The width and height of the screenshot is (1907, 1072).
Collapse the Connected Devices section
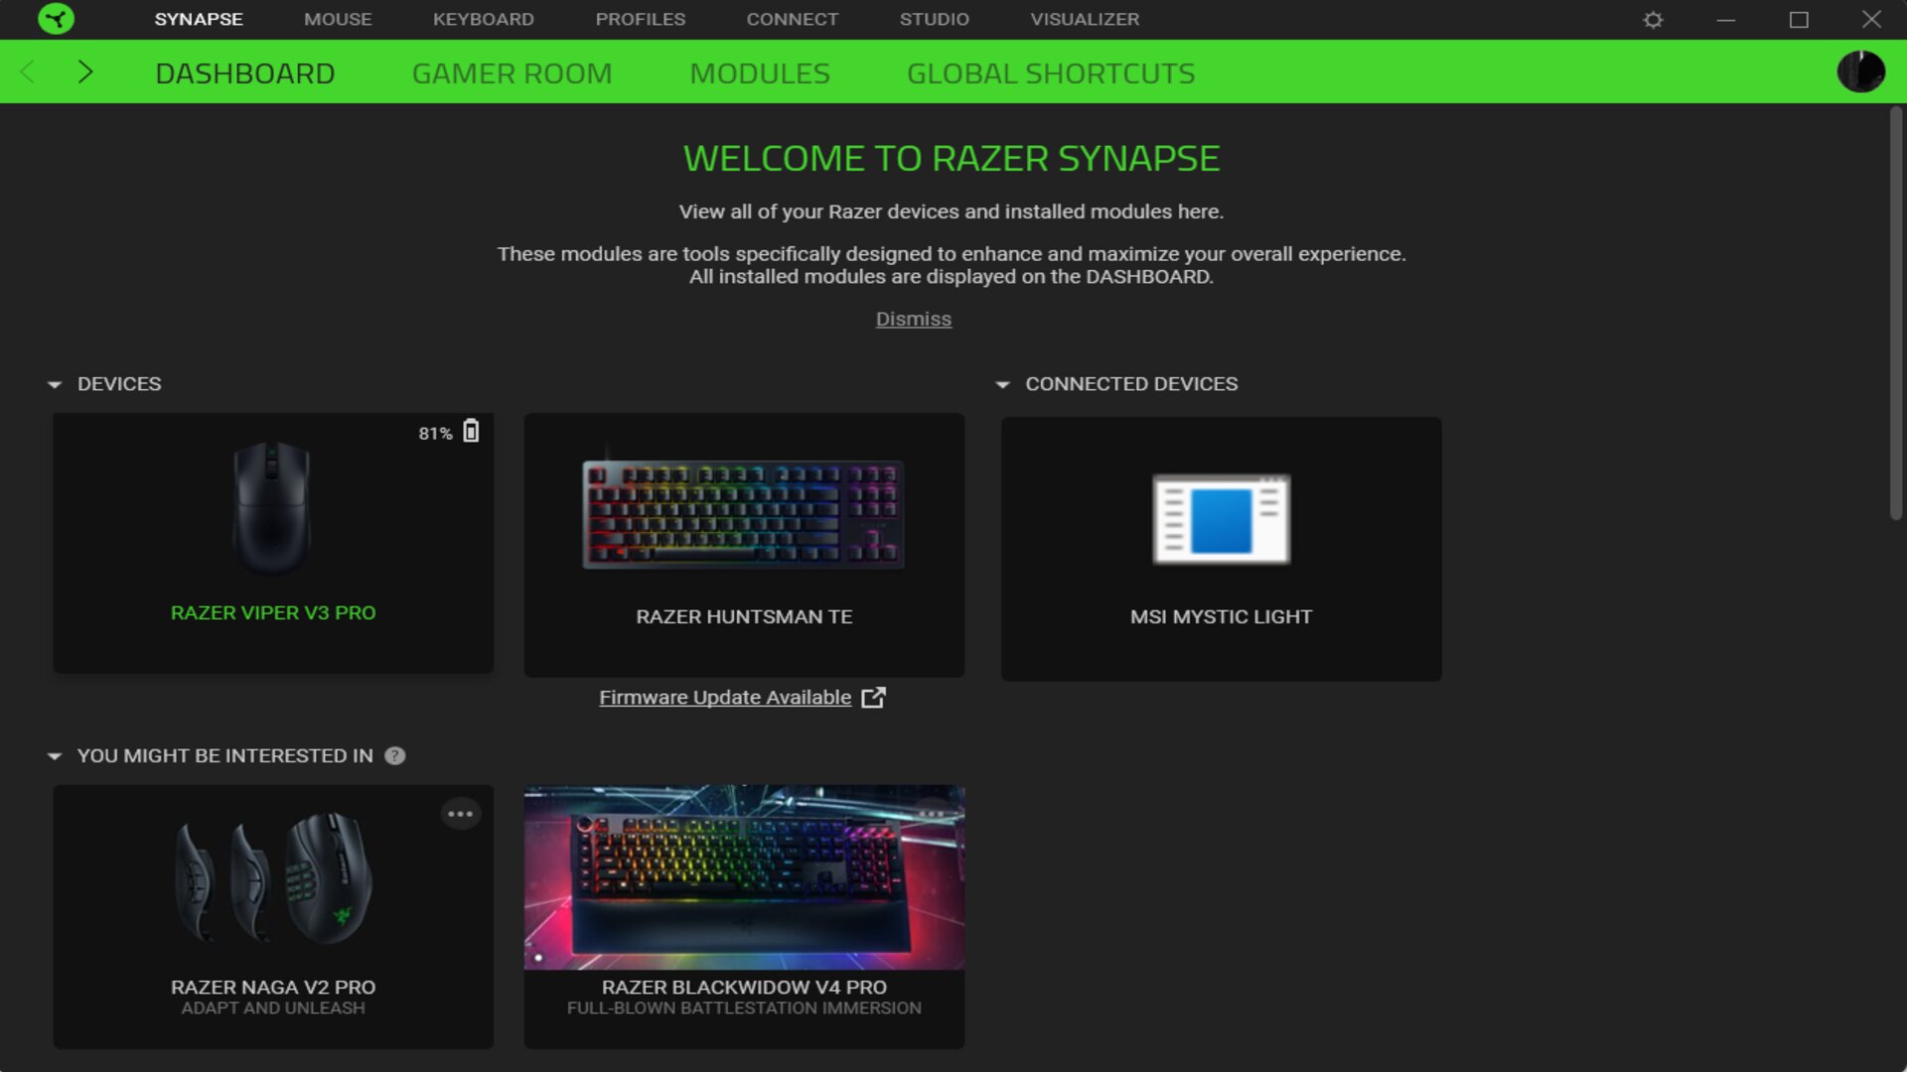(1002, 384)
